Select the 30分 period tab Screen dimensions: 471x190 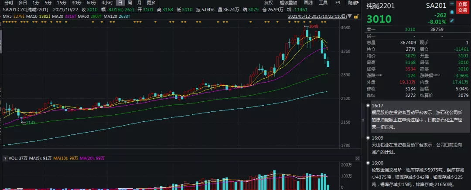tap(77, 3)
